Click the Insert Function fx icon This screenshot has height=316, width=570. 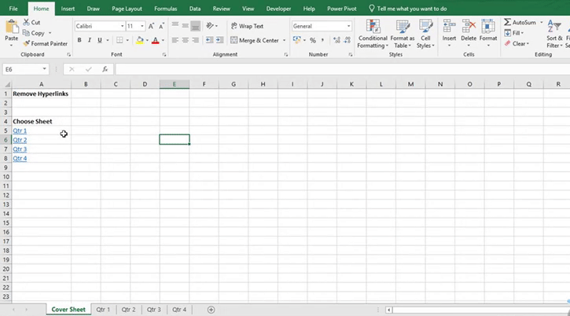point(105,69)
